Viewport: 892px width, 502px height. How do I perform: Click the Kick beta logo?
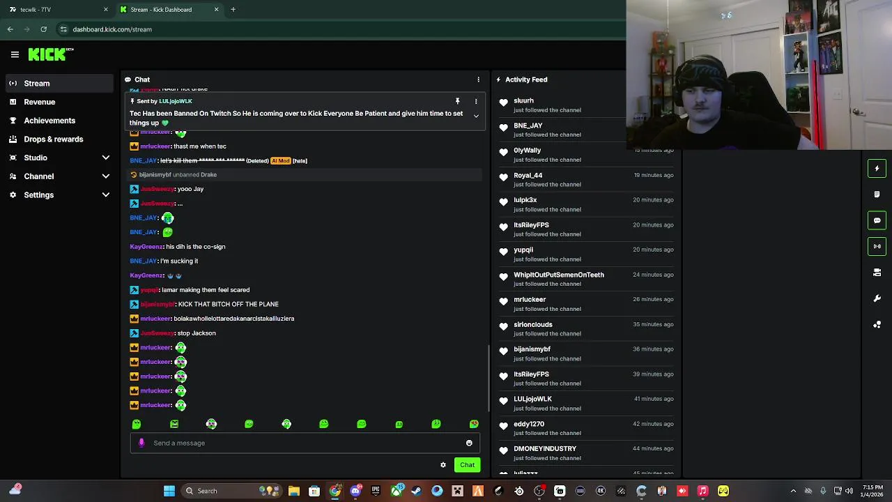tap(51, 54)
